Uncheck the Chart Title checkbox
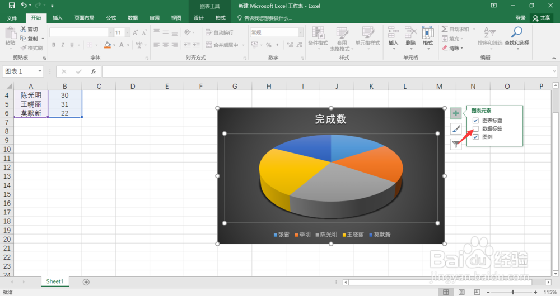560x296 pixels. (x=475, y=121)
